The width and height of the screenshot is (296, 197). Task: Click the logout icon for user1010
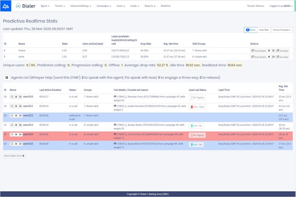20,97
